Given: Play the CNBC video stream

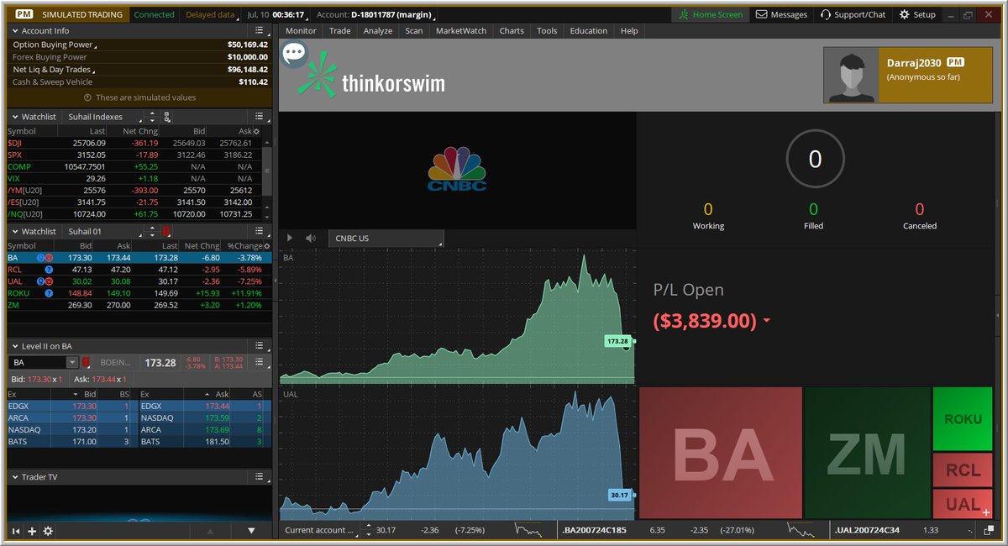Looking at the screenshot, I should click(291, 238).
